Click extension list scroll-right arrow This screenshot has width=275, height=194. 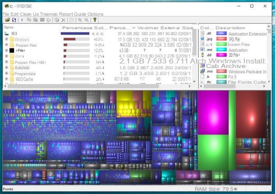264,86
